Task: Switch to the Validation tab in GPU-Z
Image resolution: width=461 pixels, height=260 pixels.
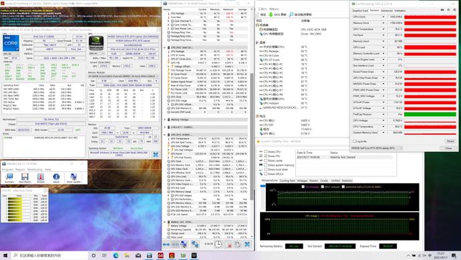Action: (x=400, y=11)
